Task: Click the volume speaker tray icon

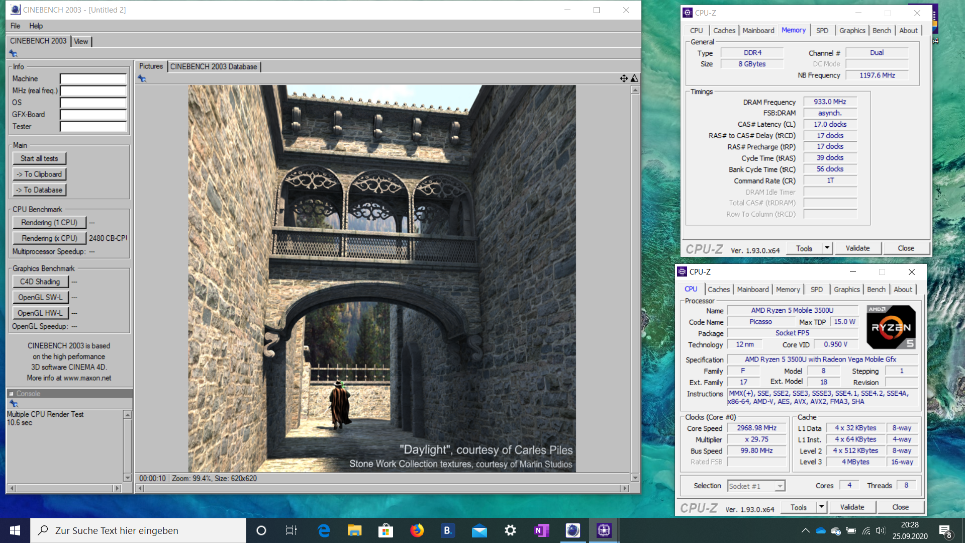Action: pyautogui.click(x=880, y=530)
